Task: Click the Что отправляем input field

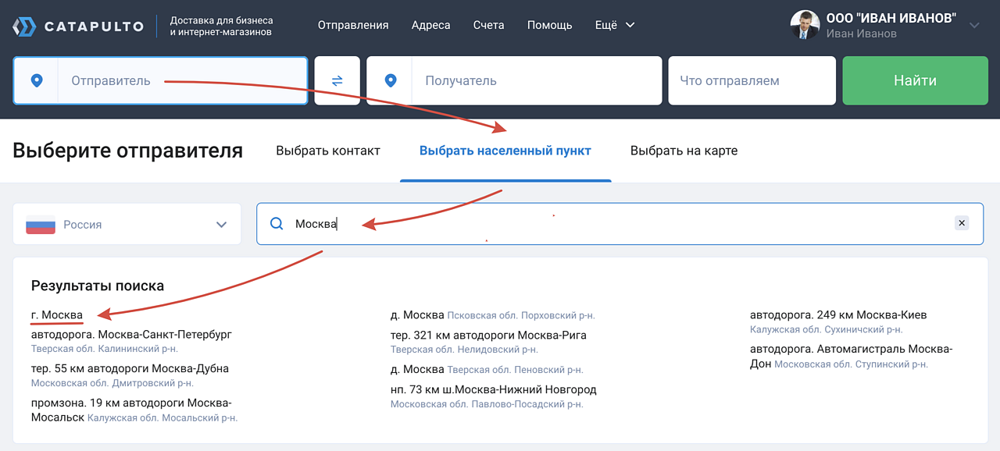Action: click(752, 80)
